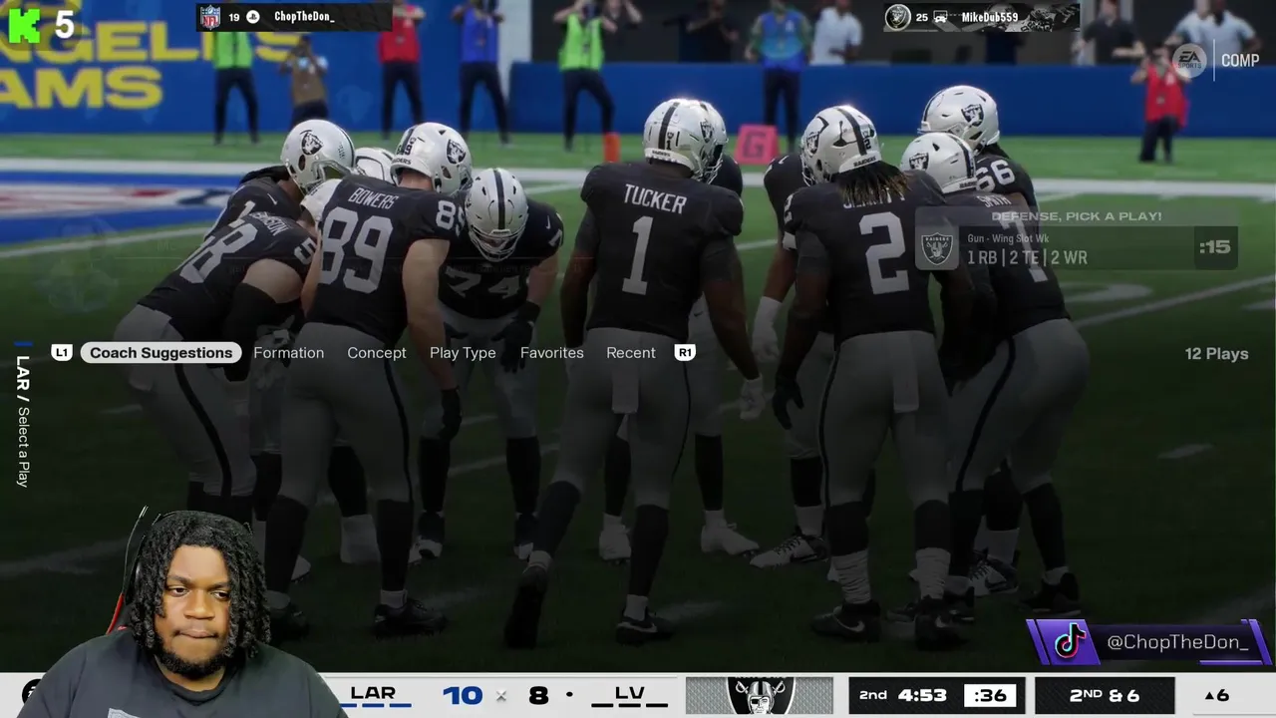Click the 2nd & 6 down indicator
1276x718 pixels.
tap(1105, 695)
